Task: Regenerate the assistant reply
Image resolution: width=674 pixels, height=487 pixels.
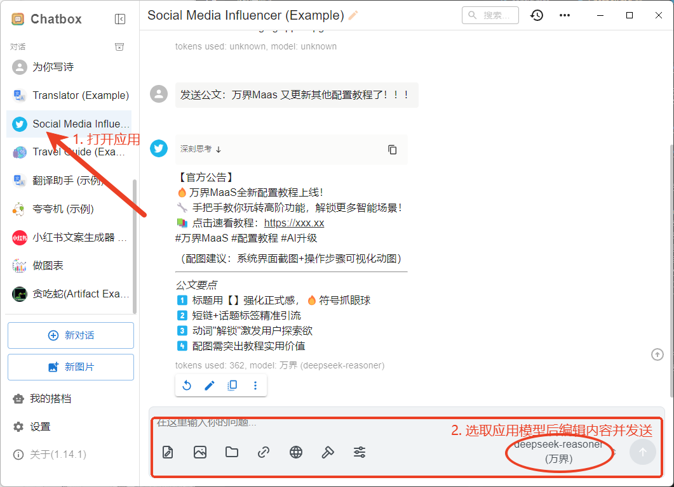Action: [187, 385]
